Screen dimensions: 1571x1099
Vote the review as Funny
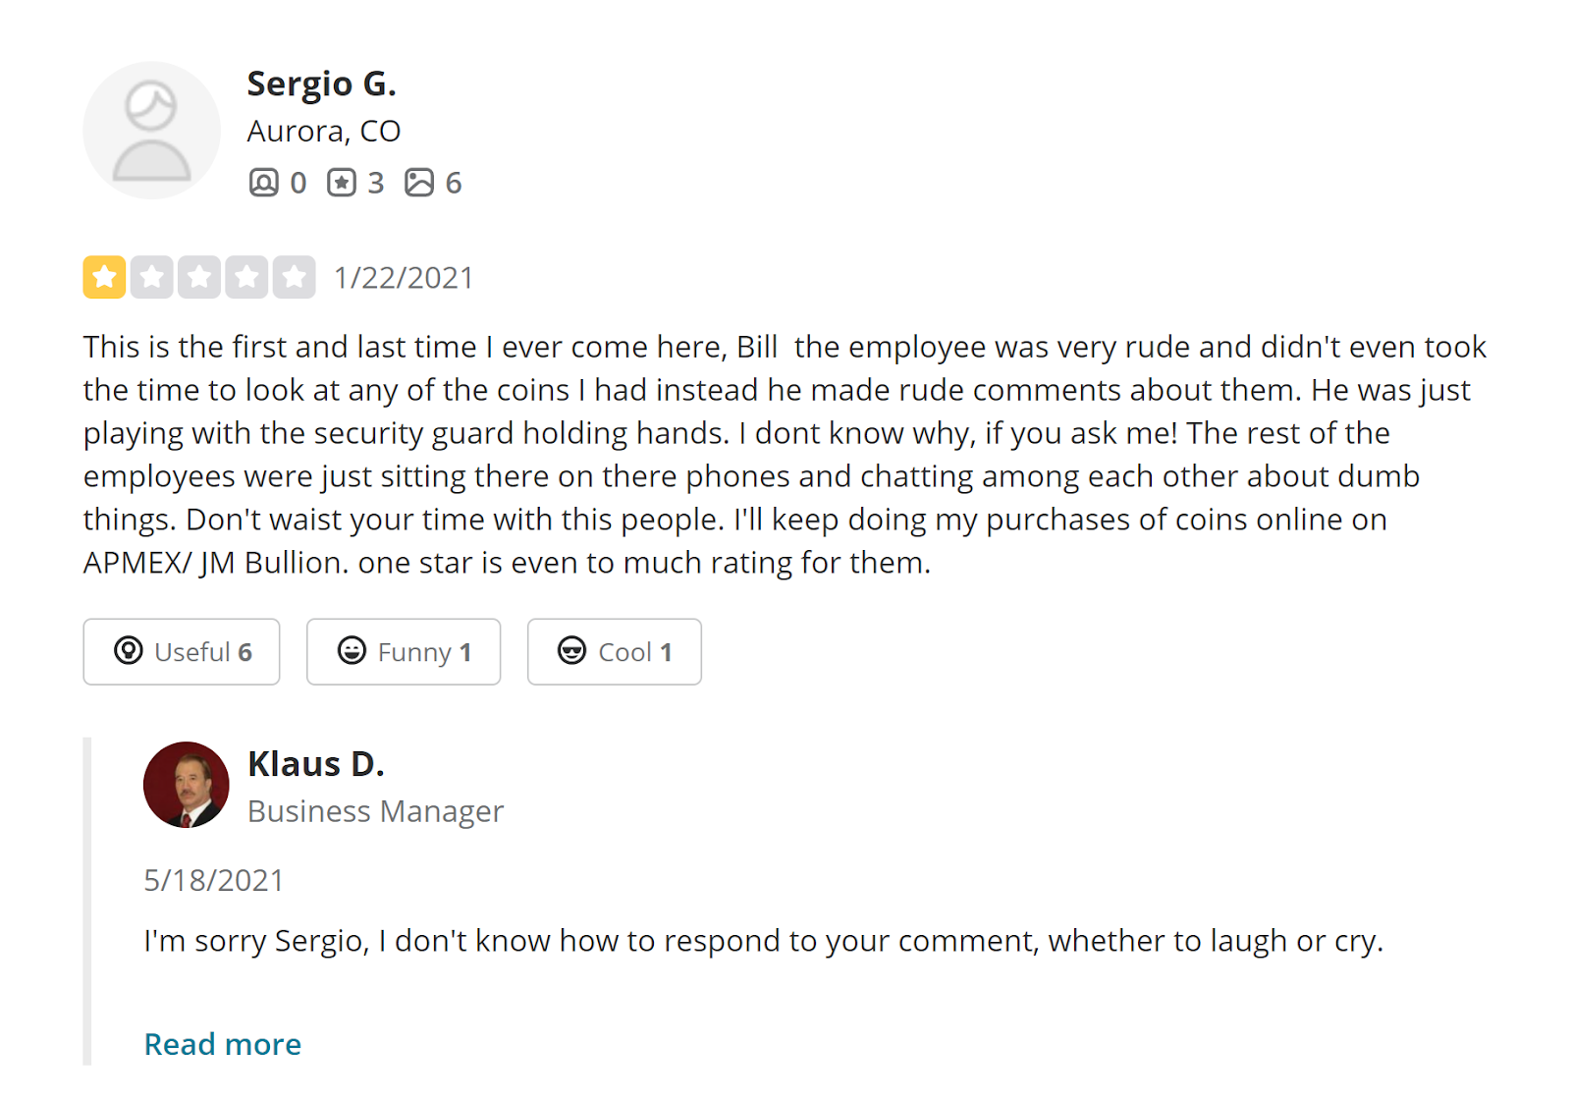pos(404,651)
